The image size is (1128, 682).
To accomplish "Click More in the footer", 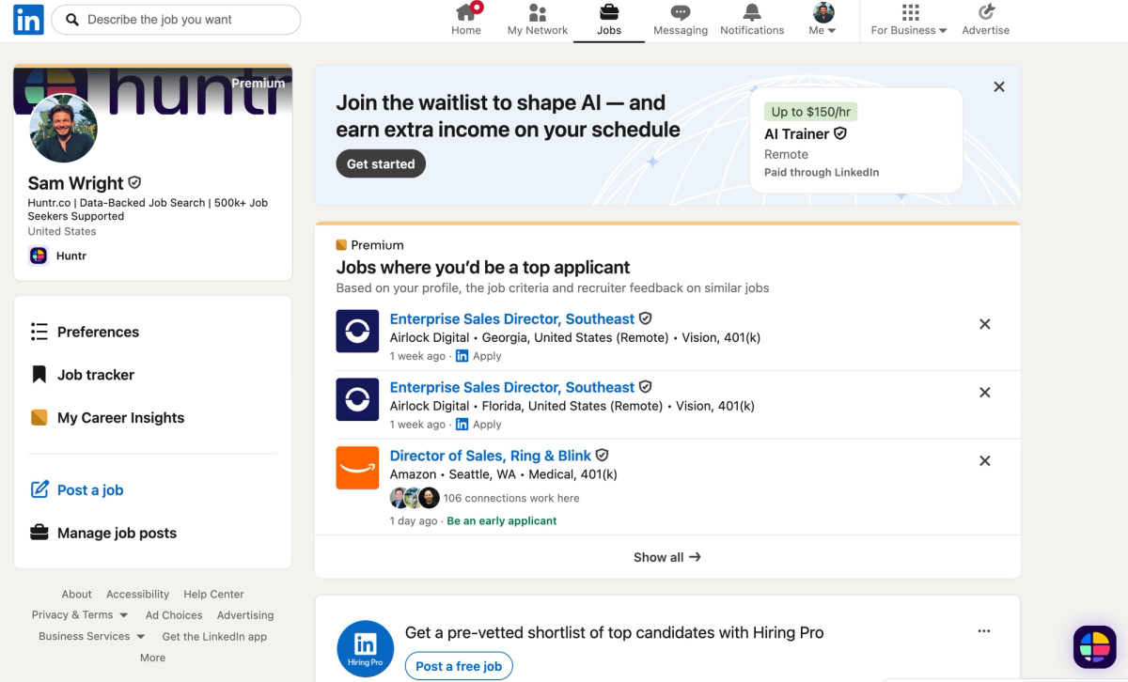I will pos(152,658).
